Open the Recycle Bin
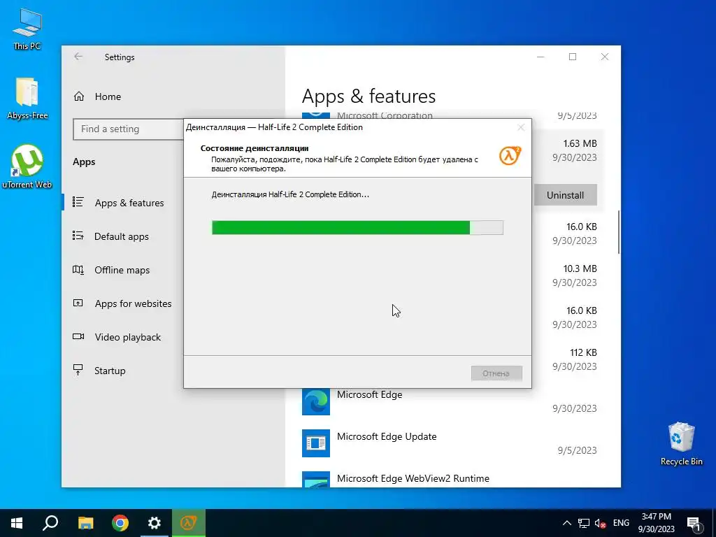 681,443
